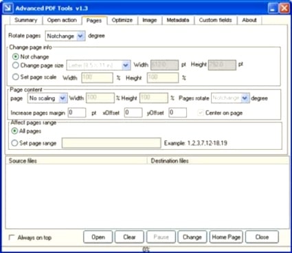Select the Pages tab
The width and height of the screenshot is (292, 253).
[x=94, y=21]
